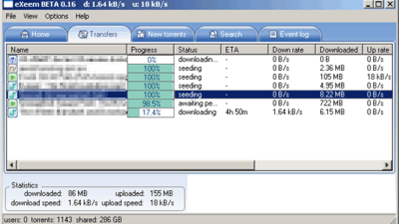Show the Event log tab
This screenshot has width=399, height=224.
pyautogui.click(x=290, y=34)
